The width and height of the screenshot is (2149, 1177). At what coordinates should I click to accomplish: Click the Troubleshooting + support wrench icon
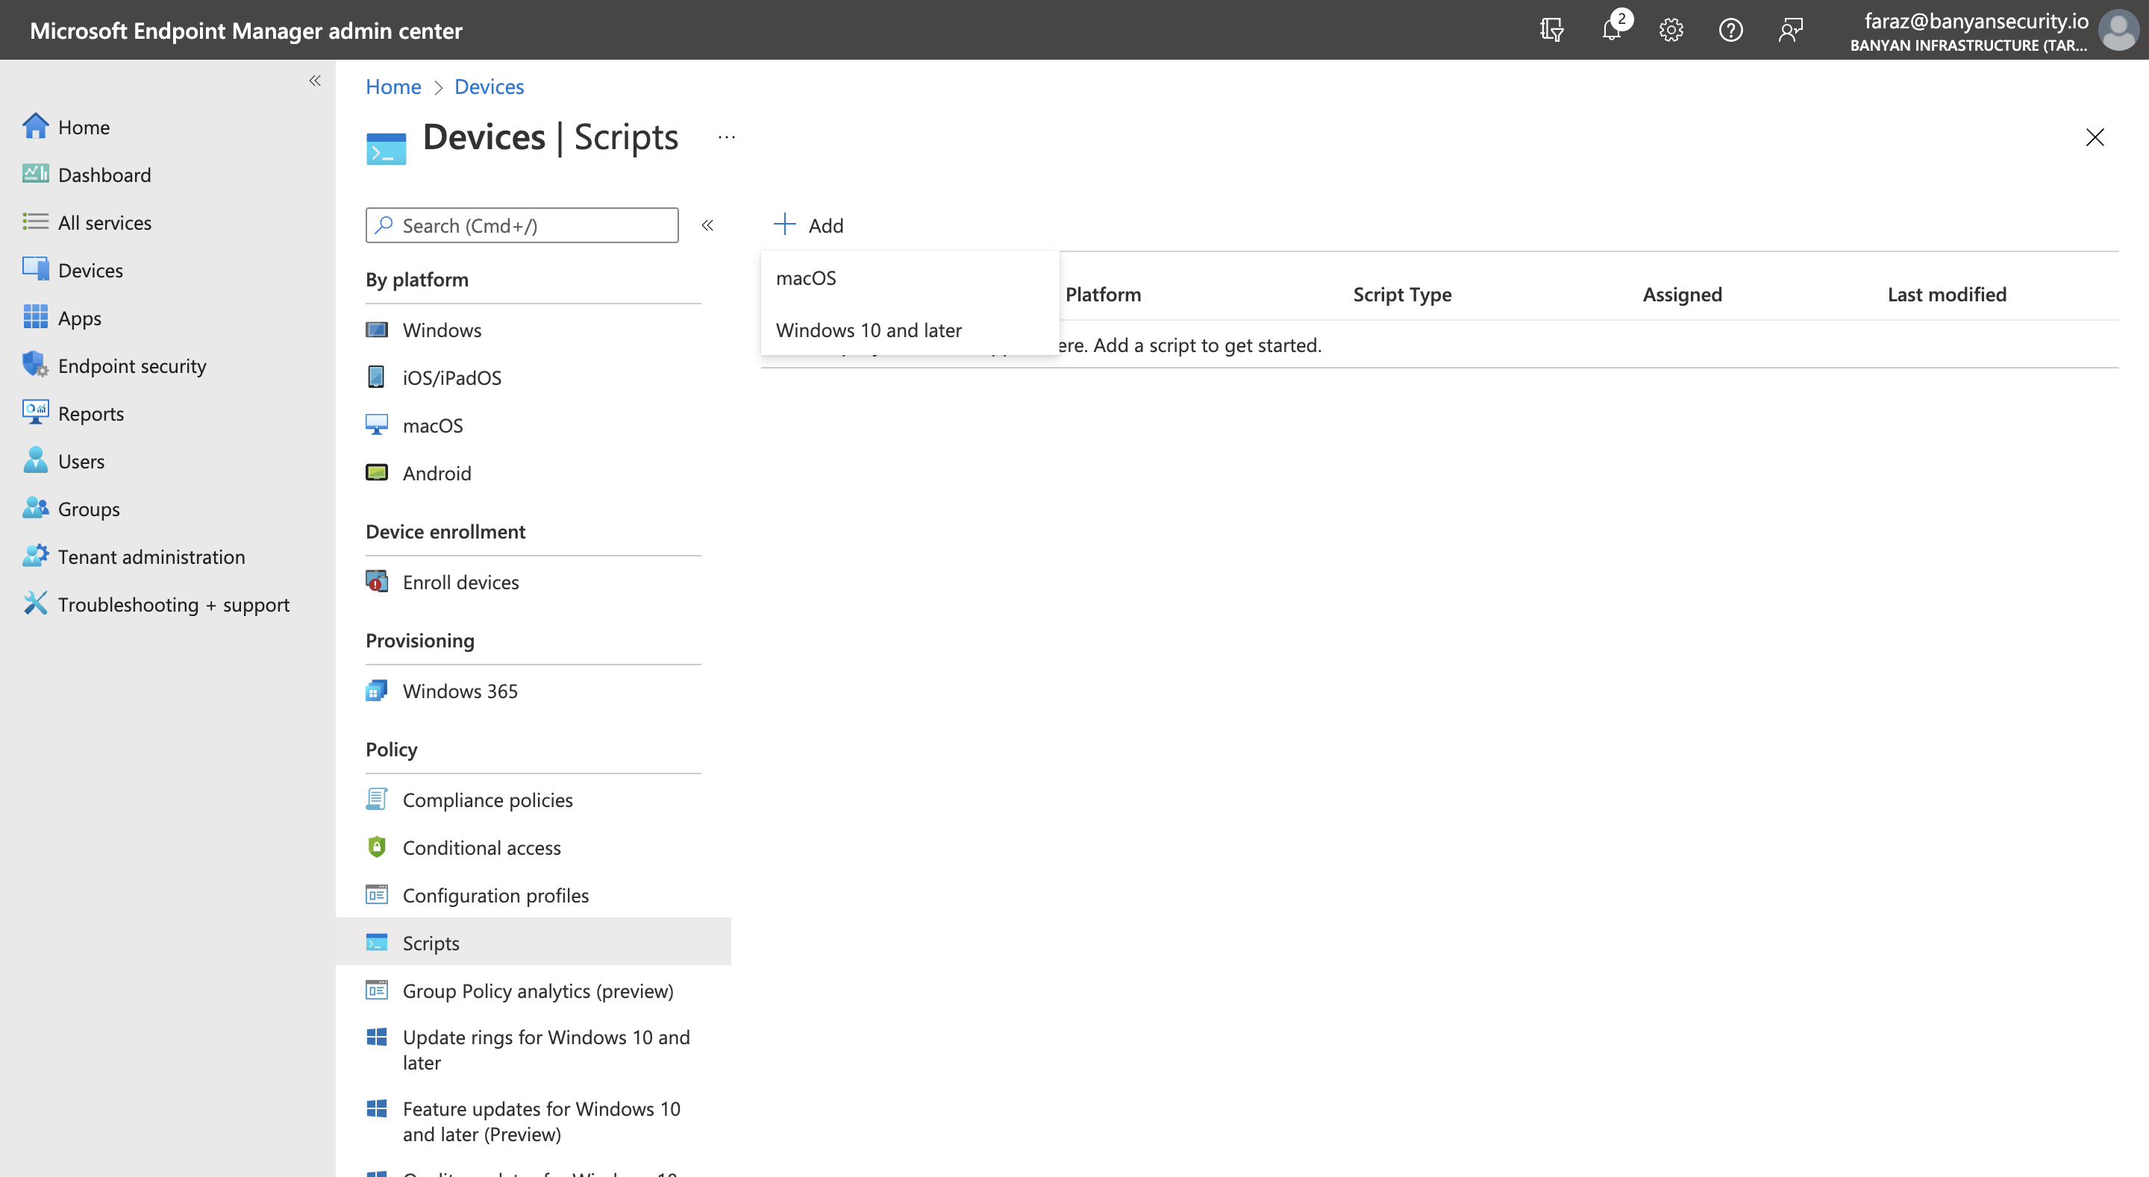pyautogui.click(x=35, y=604)
